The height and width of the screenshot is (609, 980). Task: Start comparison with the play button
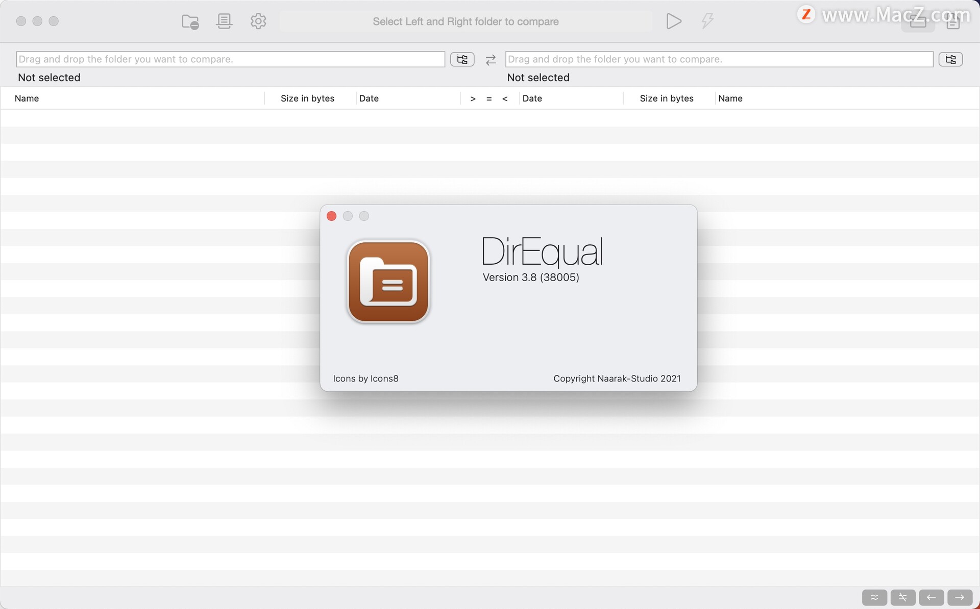[674, 21]
